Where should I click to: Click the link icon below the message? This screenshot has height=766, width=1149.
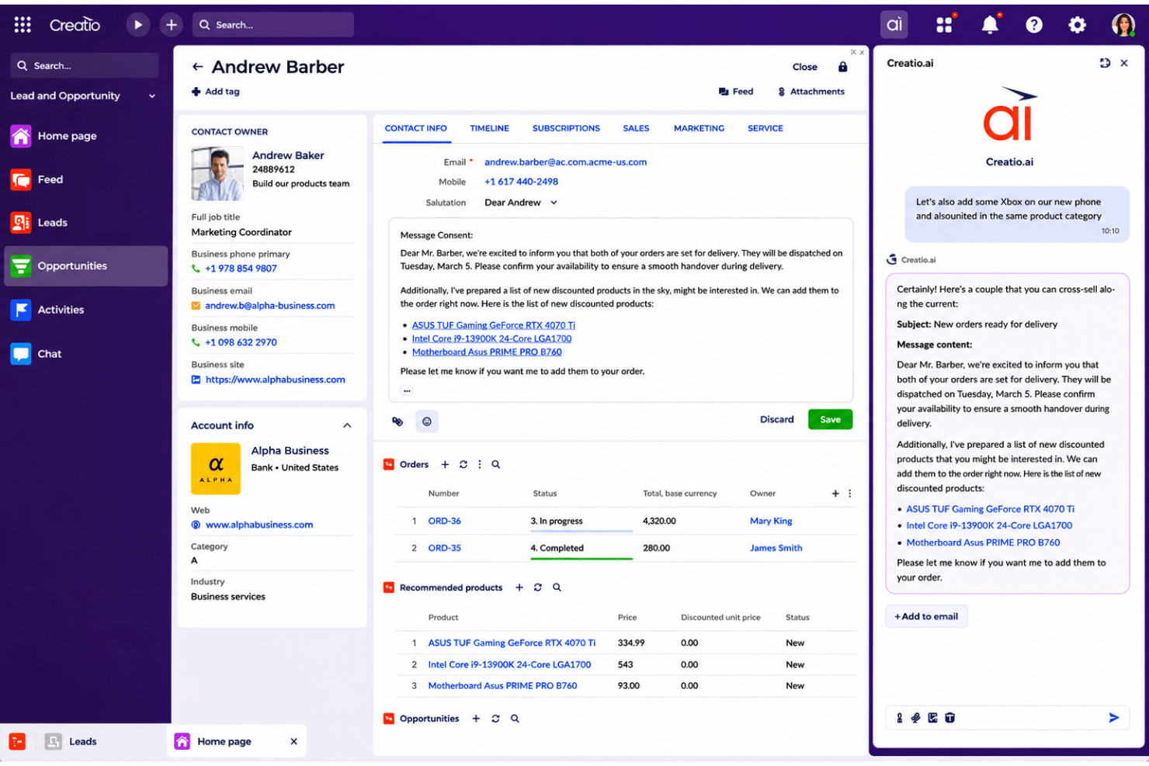(397, 421)
